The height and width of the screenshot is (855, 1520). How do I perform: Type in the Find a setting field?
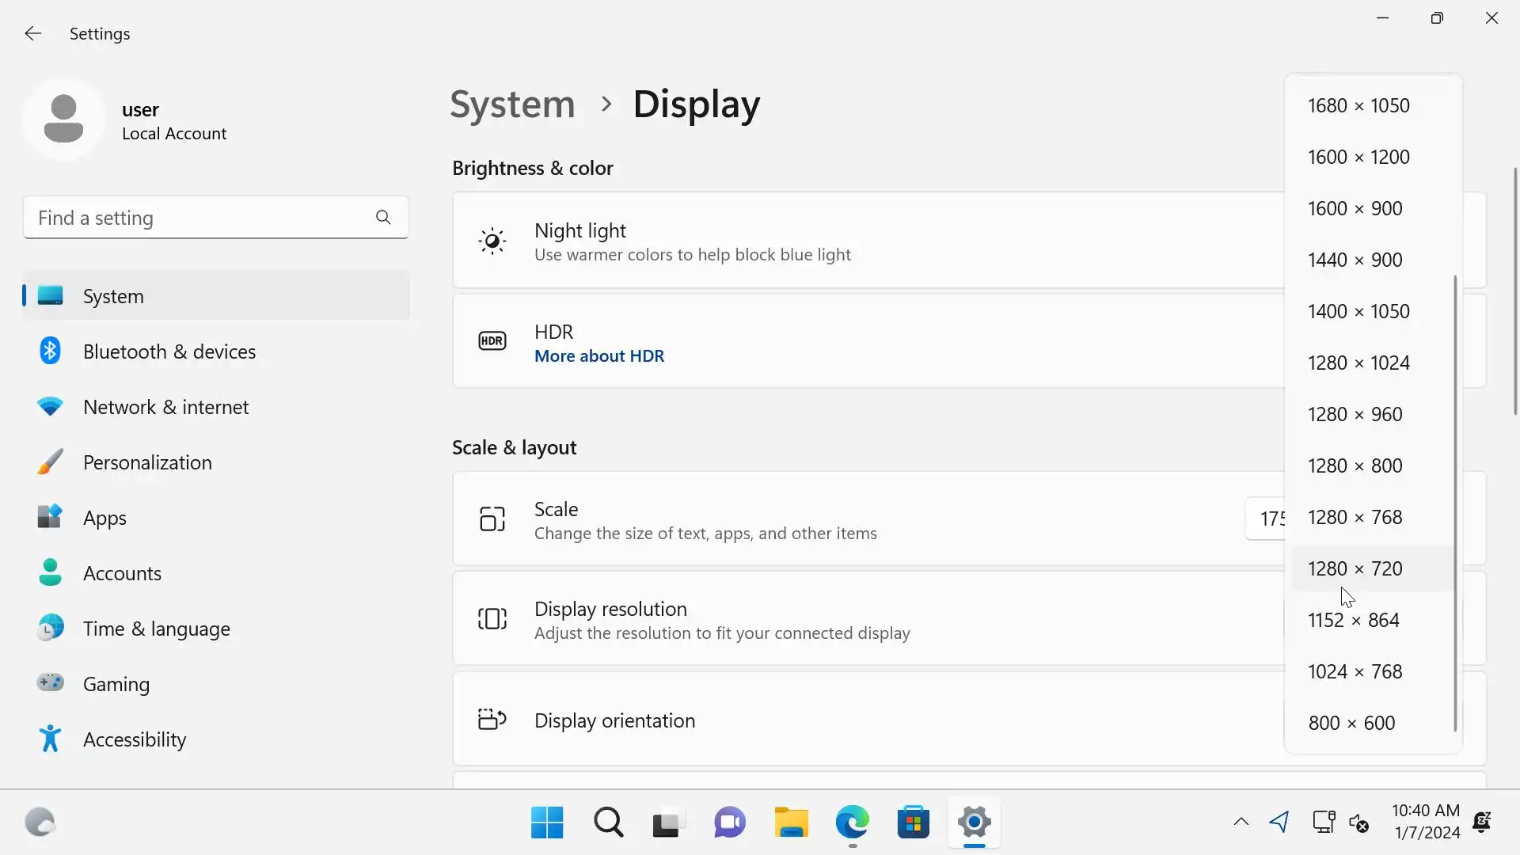point(198,218)
